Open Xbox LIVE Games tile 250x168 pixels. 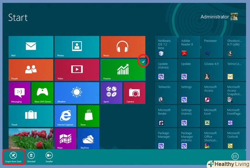point(42,93)
